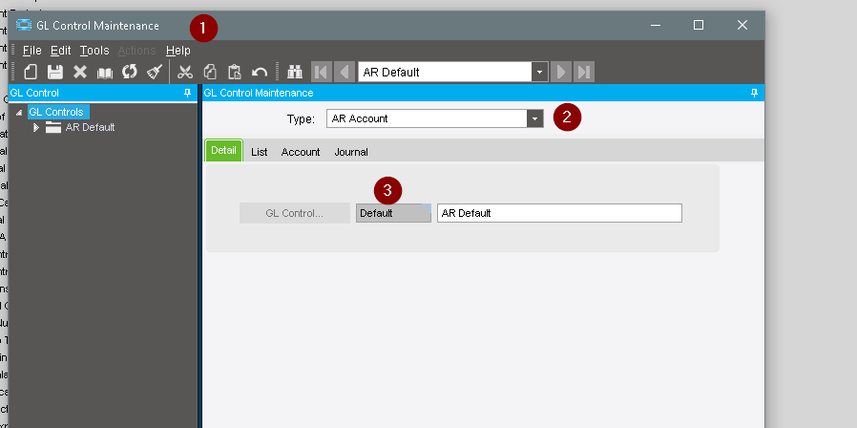Go to previous record arrow

(344, 72)
